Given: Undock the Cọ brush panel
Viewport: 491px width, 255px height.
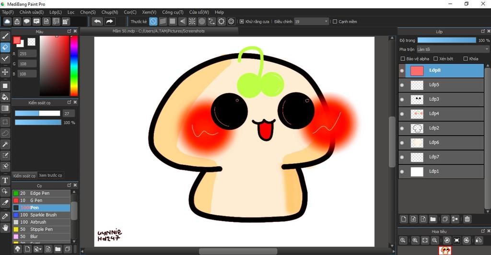Looking at the screenshot, I should [69, 185].
